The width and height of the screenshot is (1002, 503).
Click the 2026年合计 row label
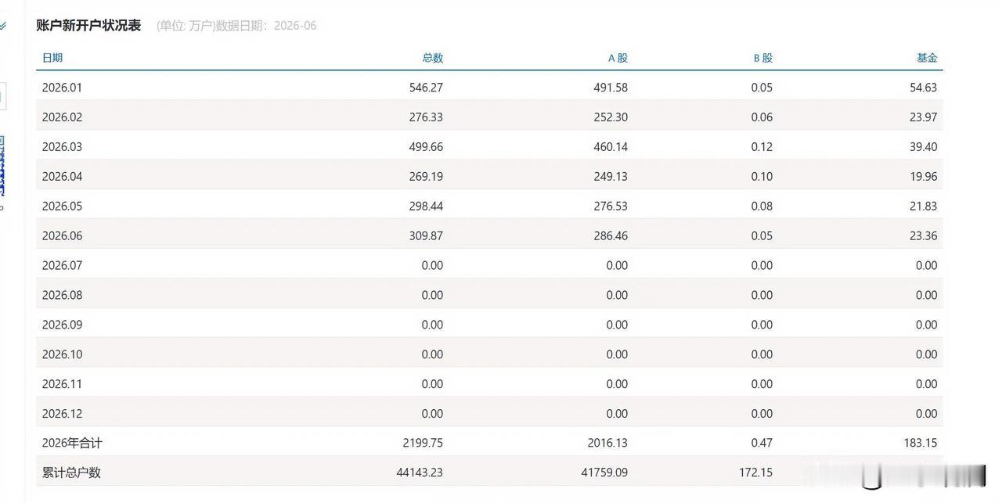point(72,444)
